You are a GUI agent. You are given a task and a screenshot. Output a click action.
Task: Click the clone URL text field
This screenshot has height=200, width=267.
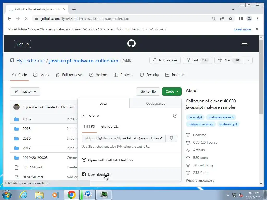tap(124, 138)
